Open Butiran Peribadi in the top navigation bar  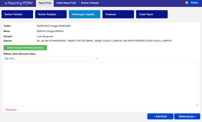[x=90, y=3]
